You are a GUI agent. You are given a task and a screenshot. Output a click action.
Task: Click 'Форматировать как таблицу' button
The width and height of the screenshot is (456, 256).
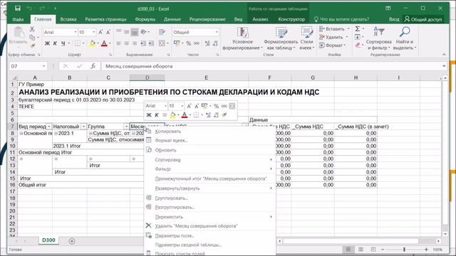(x=281, y=38)
